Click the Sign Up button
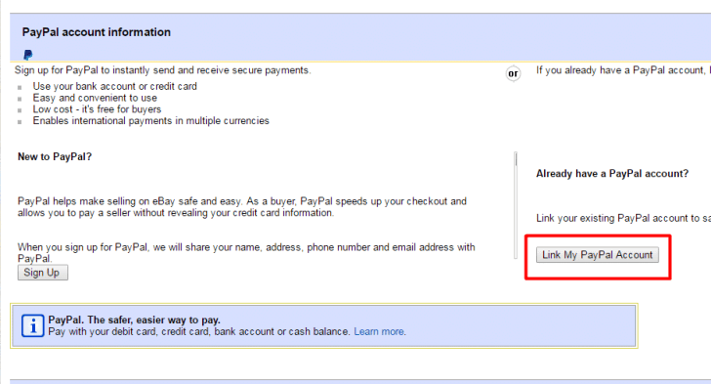This screenshot has width=711, height=384. pyautogui.click(x=43, y=273)
